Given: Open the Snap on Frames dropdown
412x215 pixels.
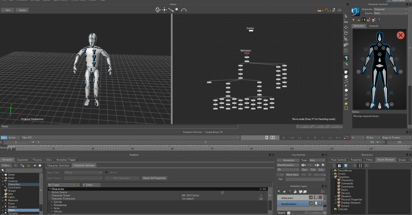Looking at the screenshot, I should pos(396,138).
